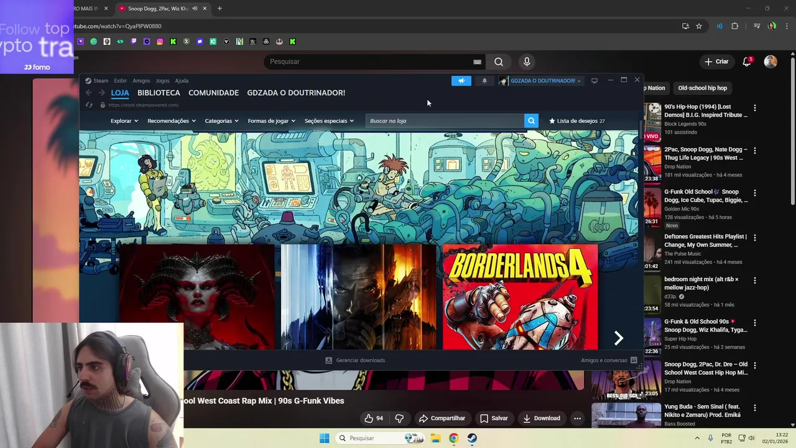The height and width of the screenshot is (448, 796).
Task: Expand Steam Categorias dropdown
Action: [221, 121]
